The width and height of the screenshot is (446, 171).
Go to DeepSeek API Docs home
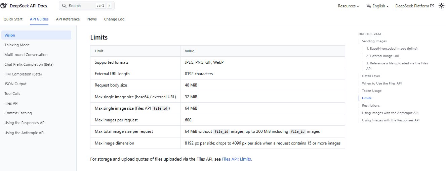[24, 6]
